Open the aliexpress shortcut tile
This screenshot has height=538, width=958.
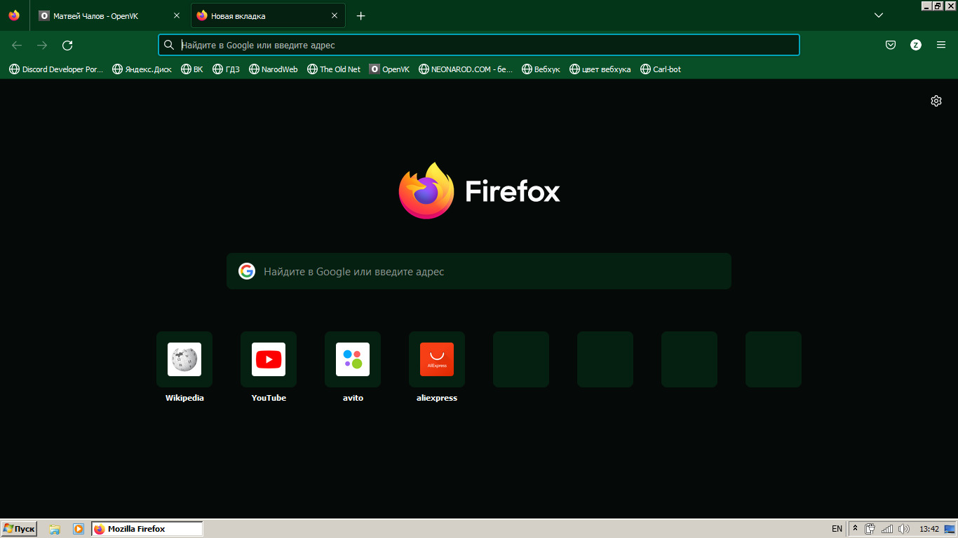pyautogui.click(x=437, y=359)
